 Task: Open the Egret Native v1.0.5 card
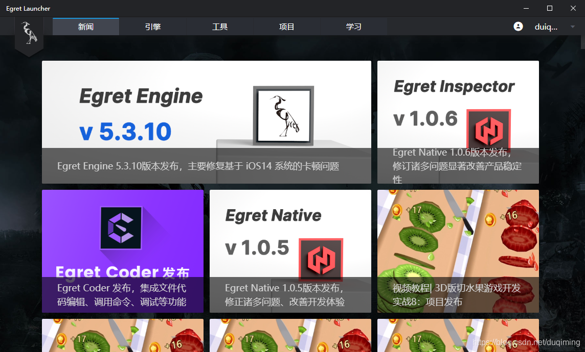click(x=290, y=251)
